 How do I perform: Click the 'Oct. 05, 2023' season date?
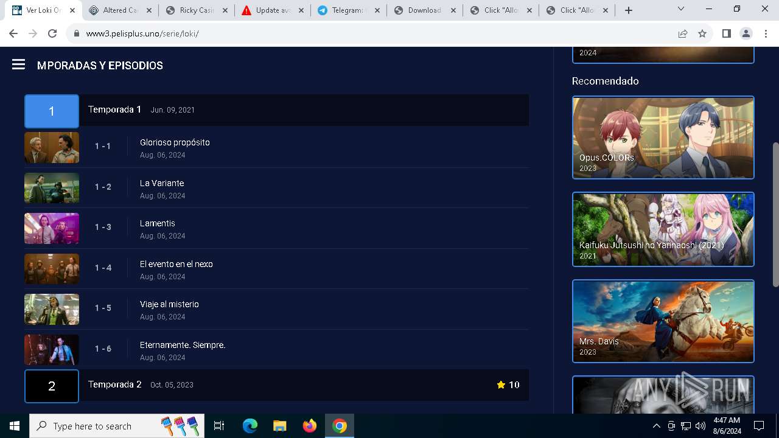point(172,385)
